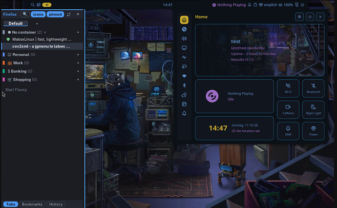
Task: Click the pinned filter button
Action: [x=55, y=14]
